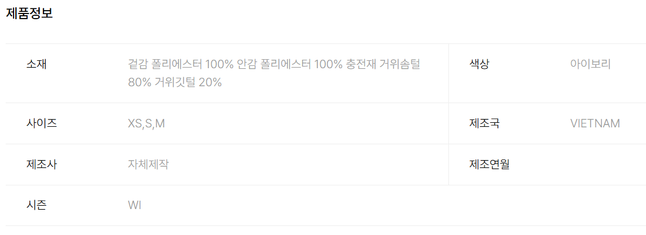Click the word 안감 in material details

(x=246, y=64)
